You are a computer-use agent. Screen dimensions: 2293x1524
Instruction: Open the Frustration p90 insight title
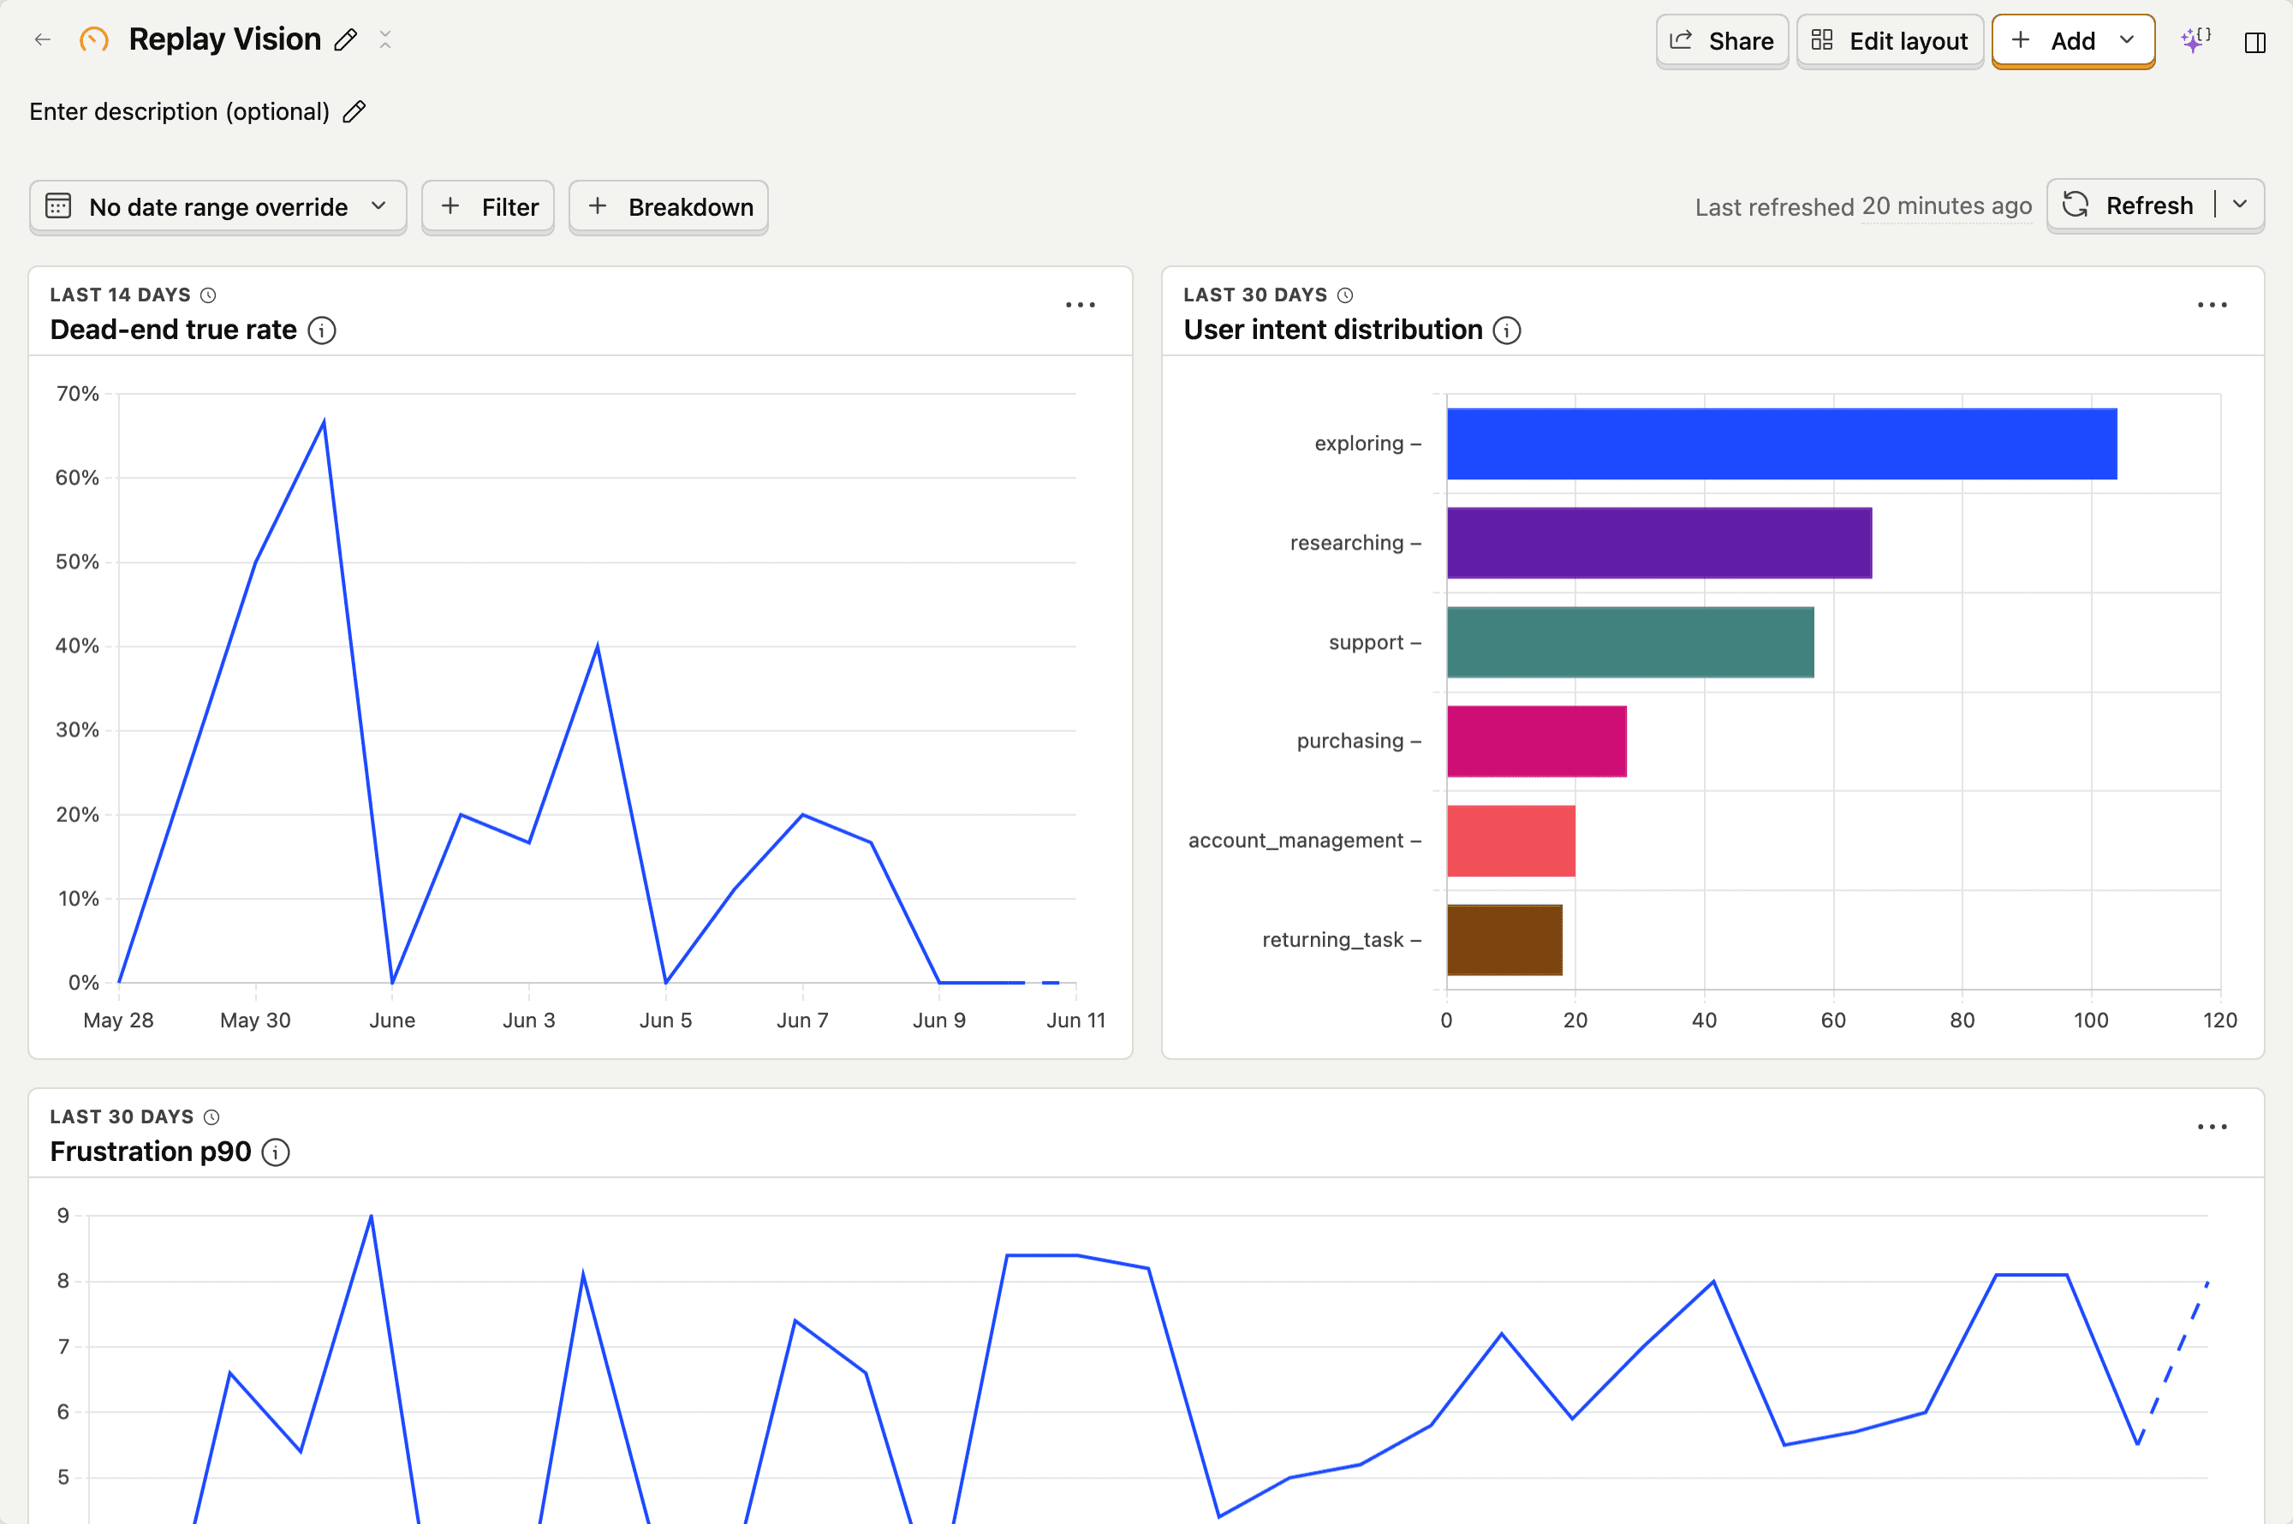point(151,1151)
